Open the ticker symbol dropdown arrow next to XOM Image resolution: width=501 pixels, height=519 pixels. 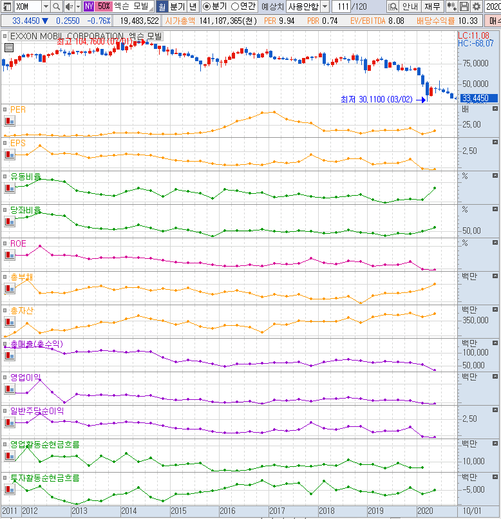(x=46, y=6)
